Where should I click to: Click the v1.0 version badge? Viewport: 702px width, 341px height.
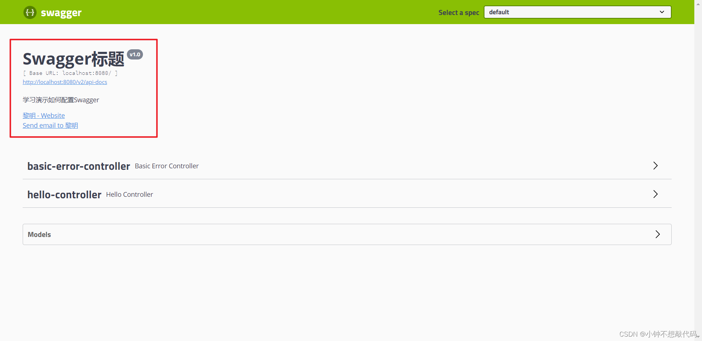point(135,54)
